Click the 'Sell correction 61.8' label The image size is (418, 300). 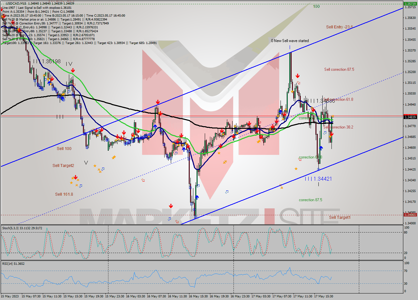(x=338, y=99)
